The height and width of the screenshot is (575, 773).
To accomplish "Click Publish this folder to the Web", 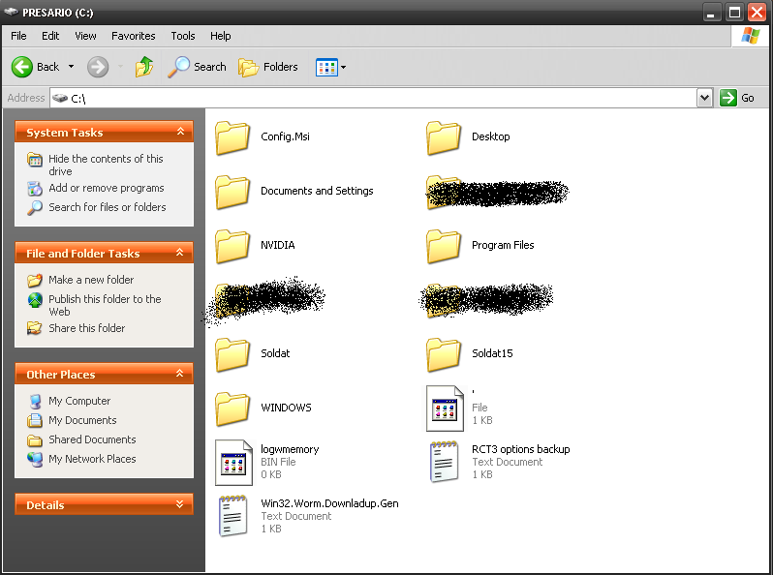I will pyautogui.click(x=105, y=306).
